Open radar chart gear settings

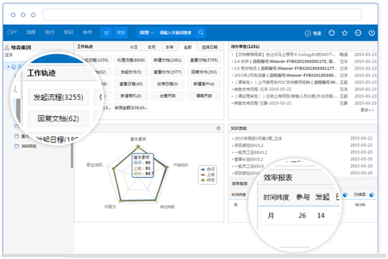pos(218,128)
